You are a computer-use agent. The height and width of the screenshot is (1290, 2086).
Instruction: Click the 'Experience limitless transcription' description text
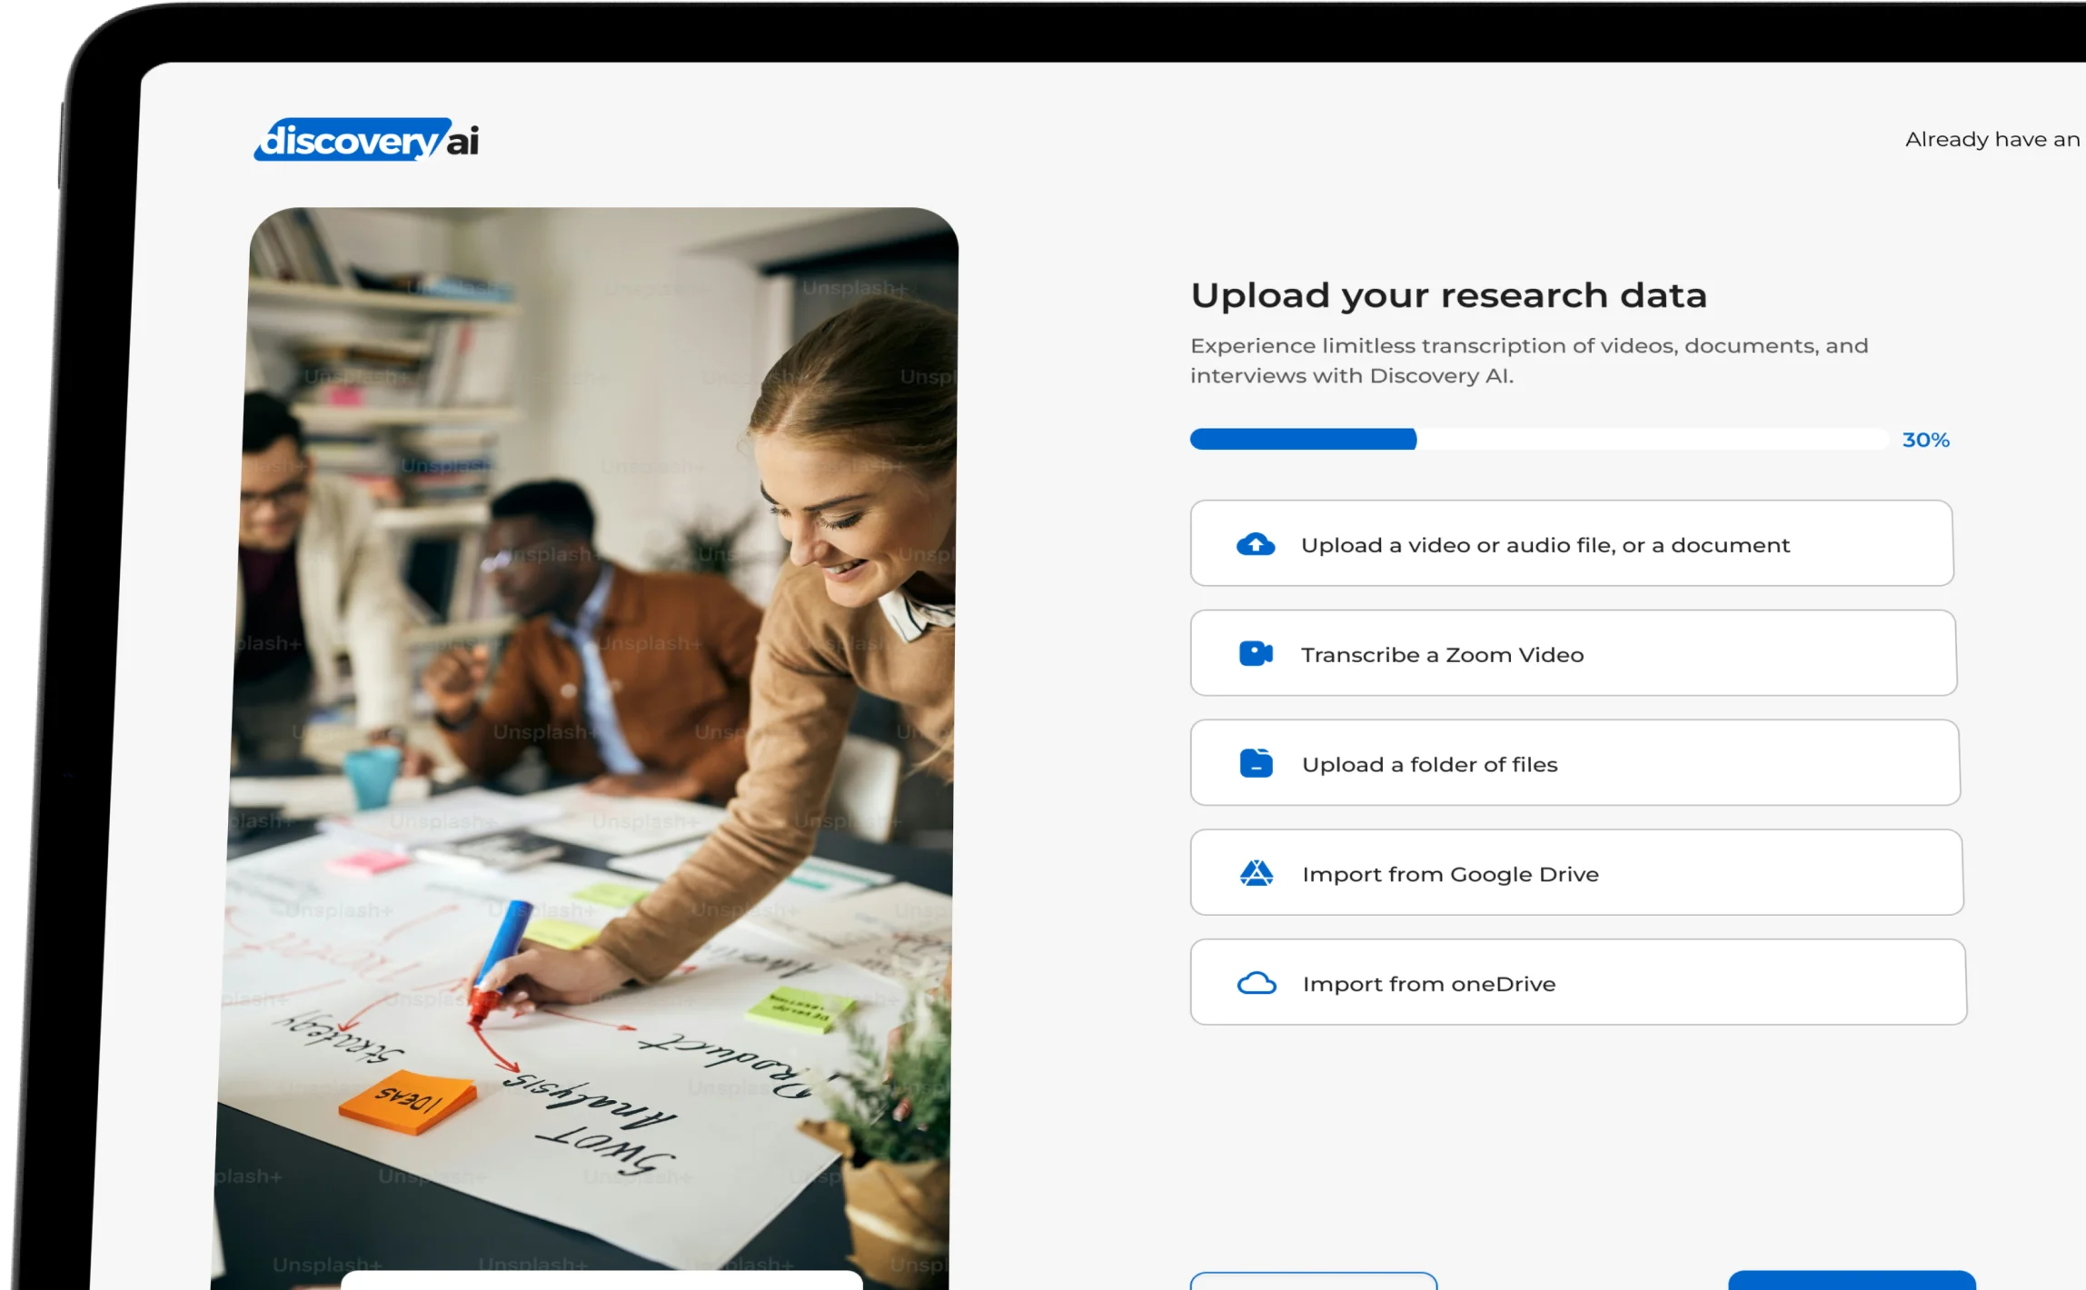click(x=1528, y=361)
